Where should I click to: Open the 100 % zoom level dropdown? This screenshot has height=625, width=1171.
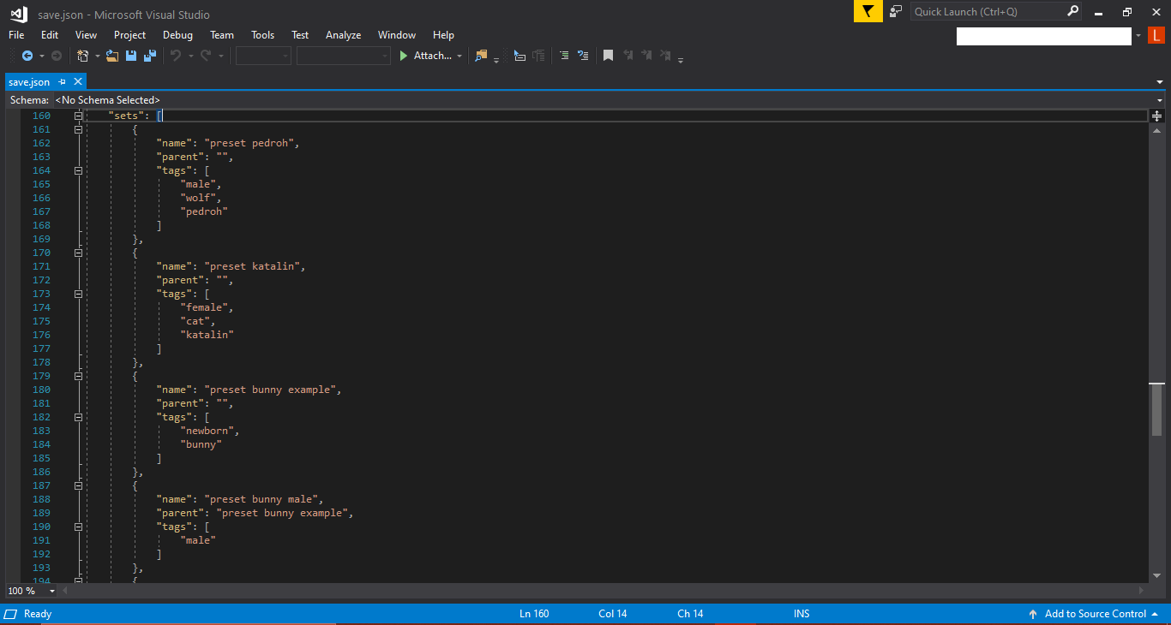click(x=52, y=592)
